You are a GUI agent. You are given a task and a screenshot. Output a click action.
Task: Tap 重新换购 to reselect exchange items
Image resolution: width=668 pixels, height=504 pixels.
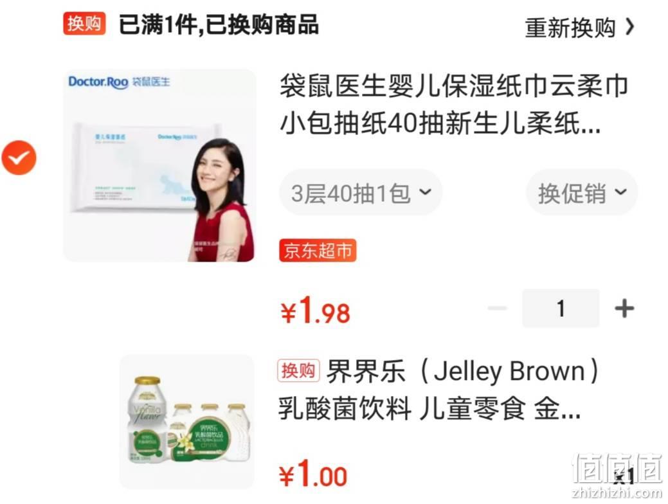point(570,28)
